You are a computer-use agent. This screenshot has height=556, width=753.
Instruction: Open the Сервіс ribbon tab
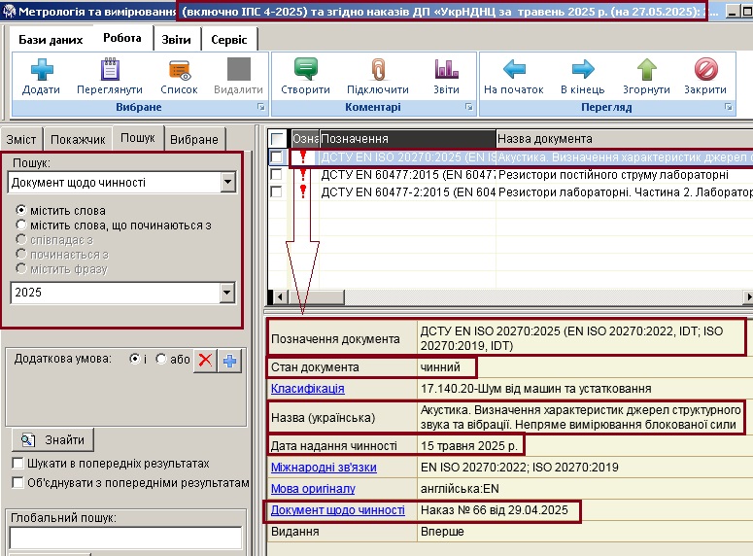pos(229,39)
